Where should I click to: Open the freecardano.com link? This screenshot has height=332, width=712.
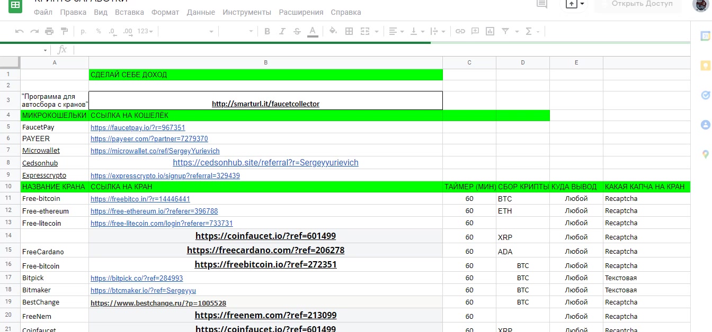pyautogui.click(x=265, y=250)
